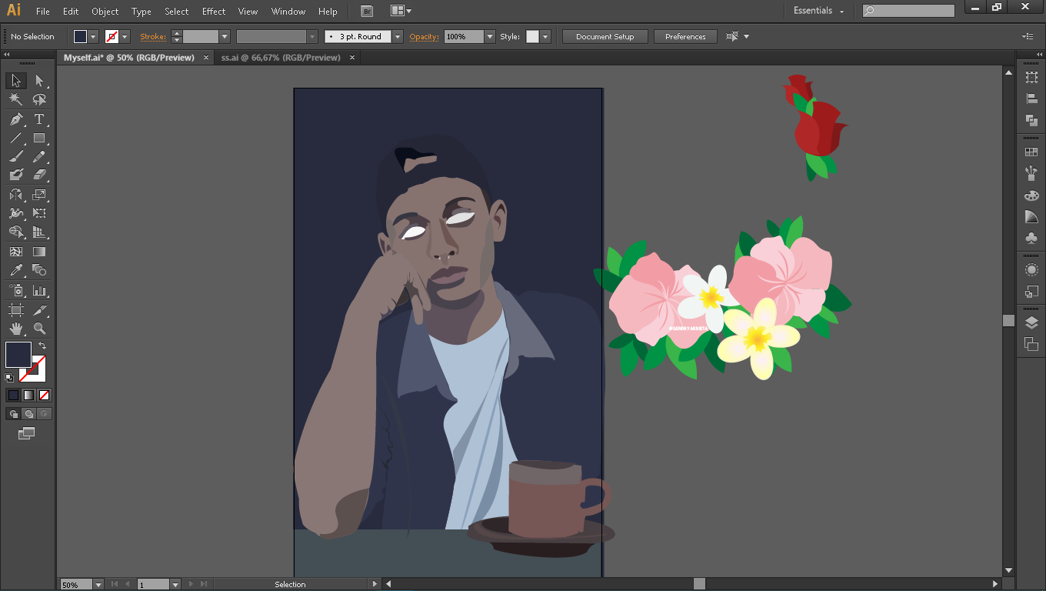Set paint mode to Color
This screenshot has height=591, width=1046.
pos(13,395)
